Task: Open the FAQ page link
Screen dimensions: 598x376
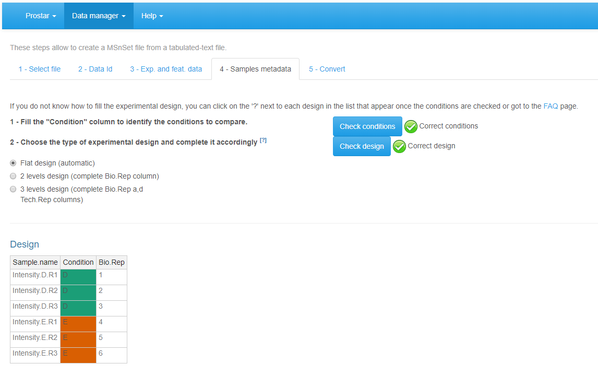Action: point(551,105)
